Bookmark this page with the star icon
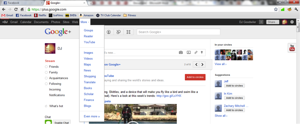 click(276, 9)
